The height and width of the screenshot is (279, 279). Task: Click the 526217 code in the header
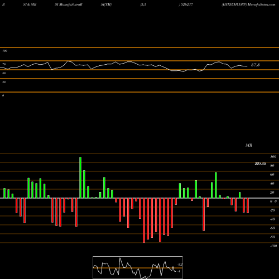tap(186, 4)
